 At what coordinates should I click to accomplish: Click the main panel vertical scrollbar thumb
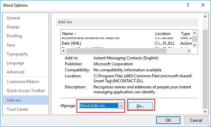pyautogui.click(x=205, y=69)
